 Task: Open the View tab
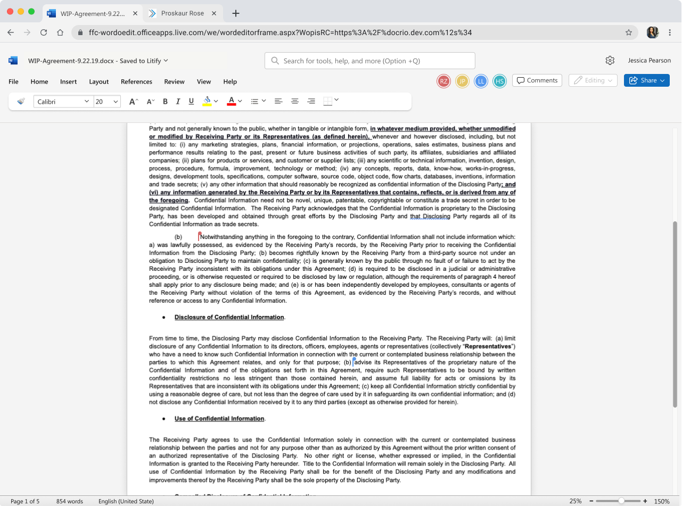[x=204, y=81]
